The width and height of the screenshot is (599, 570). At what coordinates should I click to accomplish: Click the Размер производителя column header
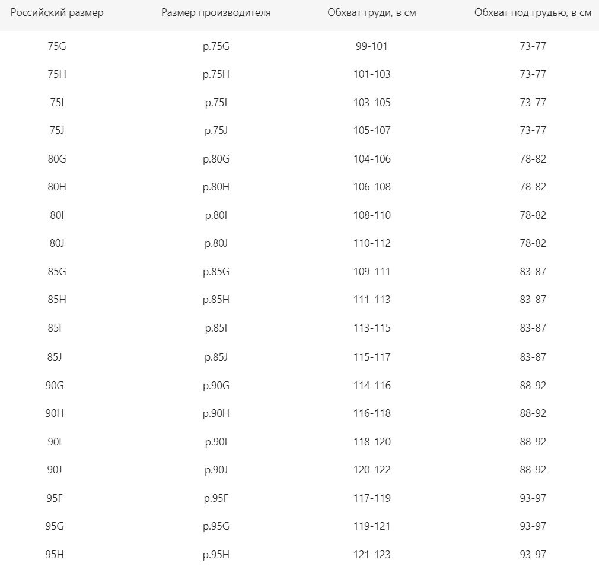(x=216, y=12)
